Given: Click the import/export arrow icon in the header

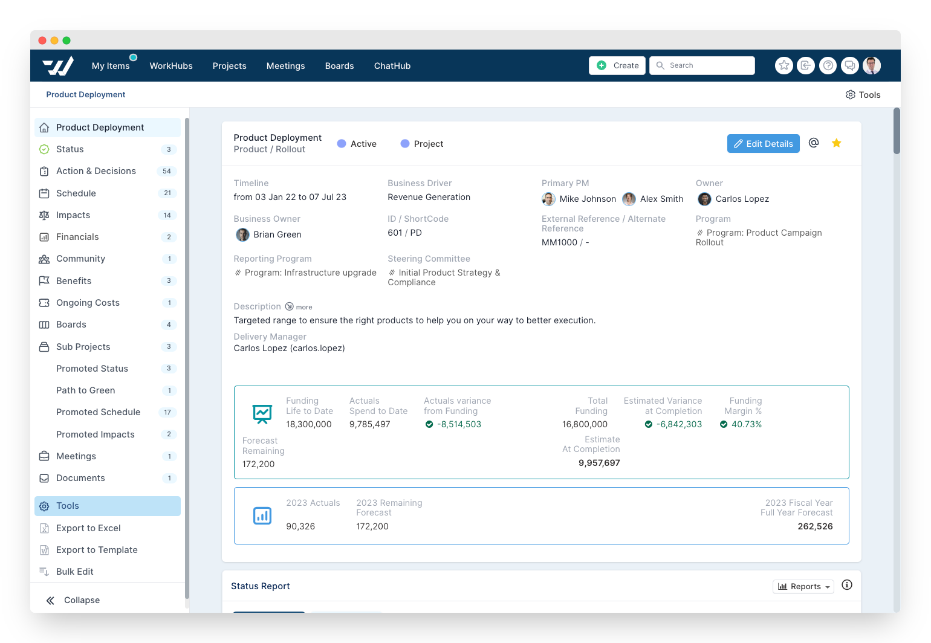Looking at the screenshot, I should [806, 65].
